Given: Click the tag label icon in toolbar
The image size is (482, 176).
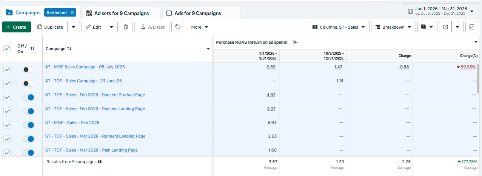Looking at the screenshot, I should tap(178, 27).
